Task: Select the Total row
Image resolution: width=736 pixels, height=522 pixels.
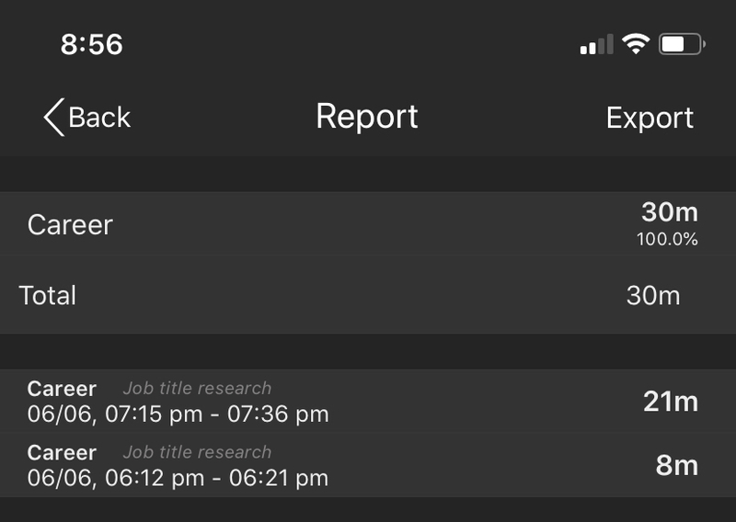Action: coord(368,295)
